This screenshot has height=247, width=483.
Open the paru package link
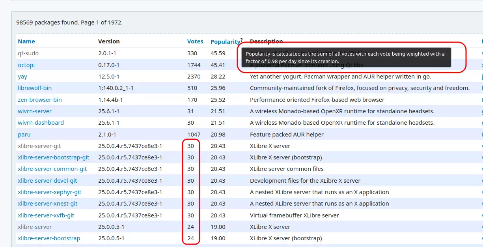tap(24, 135)
